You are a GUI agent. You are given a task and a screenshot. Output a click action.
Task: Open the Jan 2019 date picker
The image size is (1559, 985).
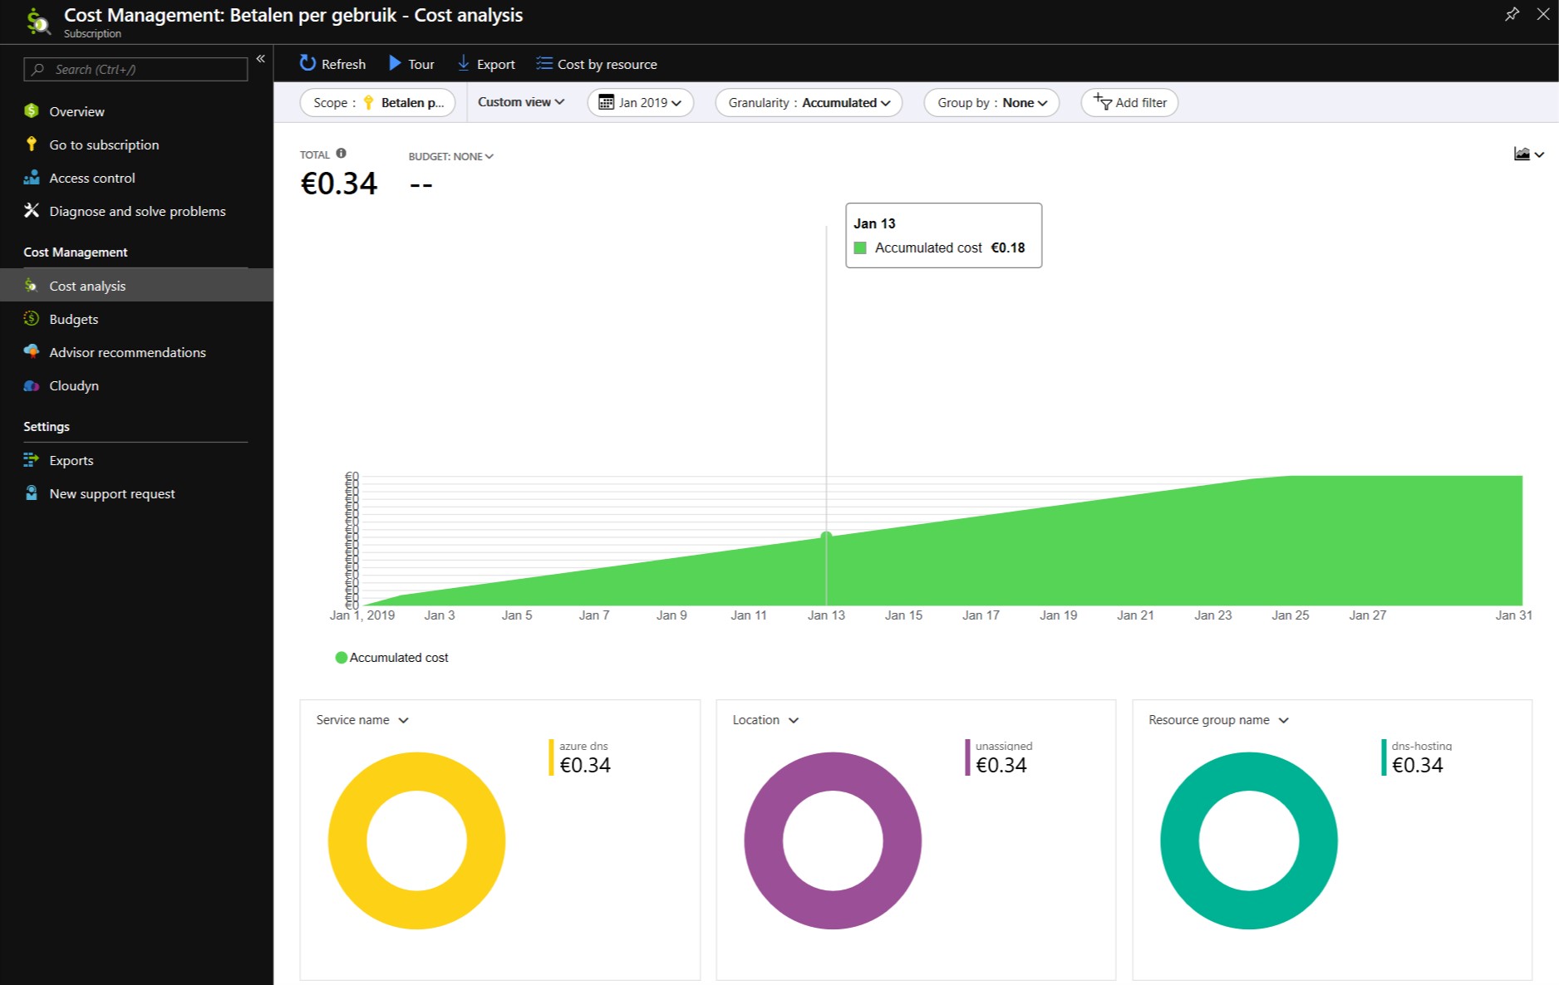[640, 102]
